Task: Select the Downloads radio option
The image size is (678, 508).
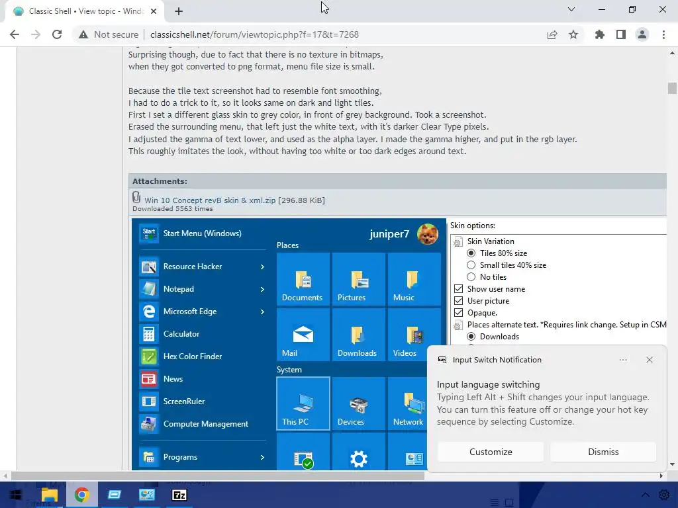Action: [x=471, y=337]
